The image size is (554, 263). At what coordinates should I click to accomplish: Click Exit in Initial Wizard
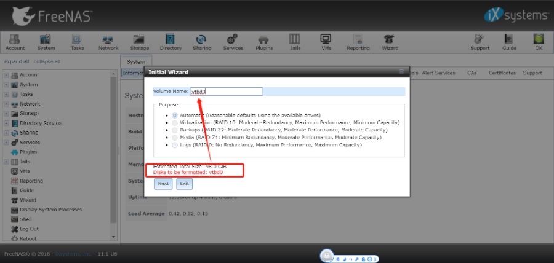184,184
